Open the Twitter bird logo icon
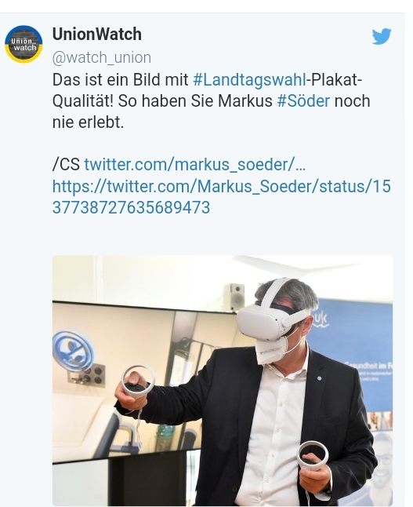This screenshot has height=507, width=413. (382, 36)
